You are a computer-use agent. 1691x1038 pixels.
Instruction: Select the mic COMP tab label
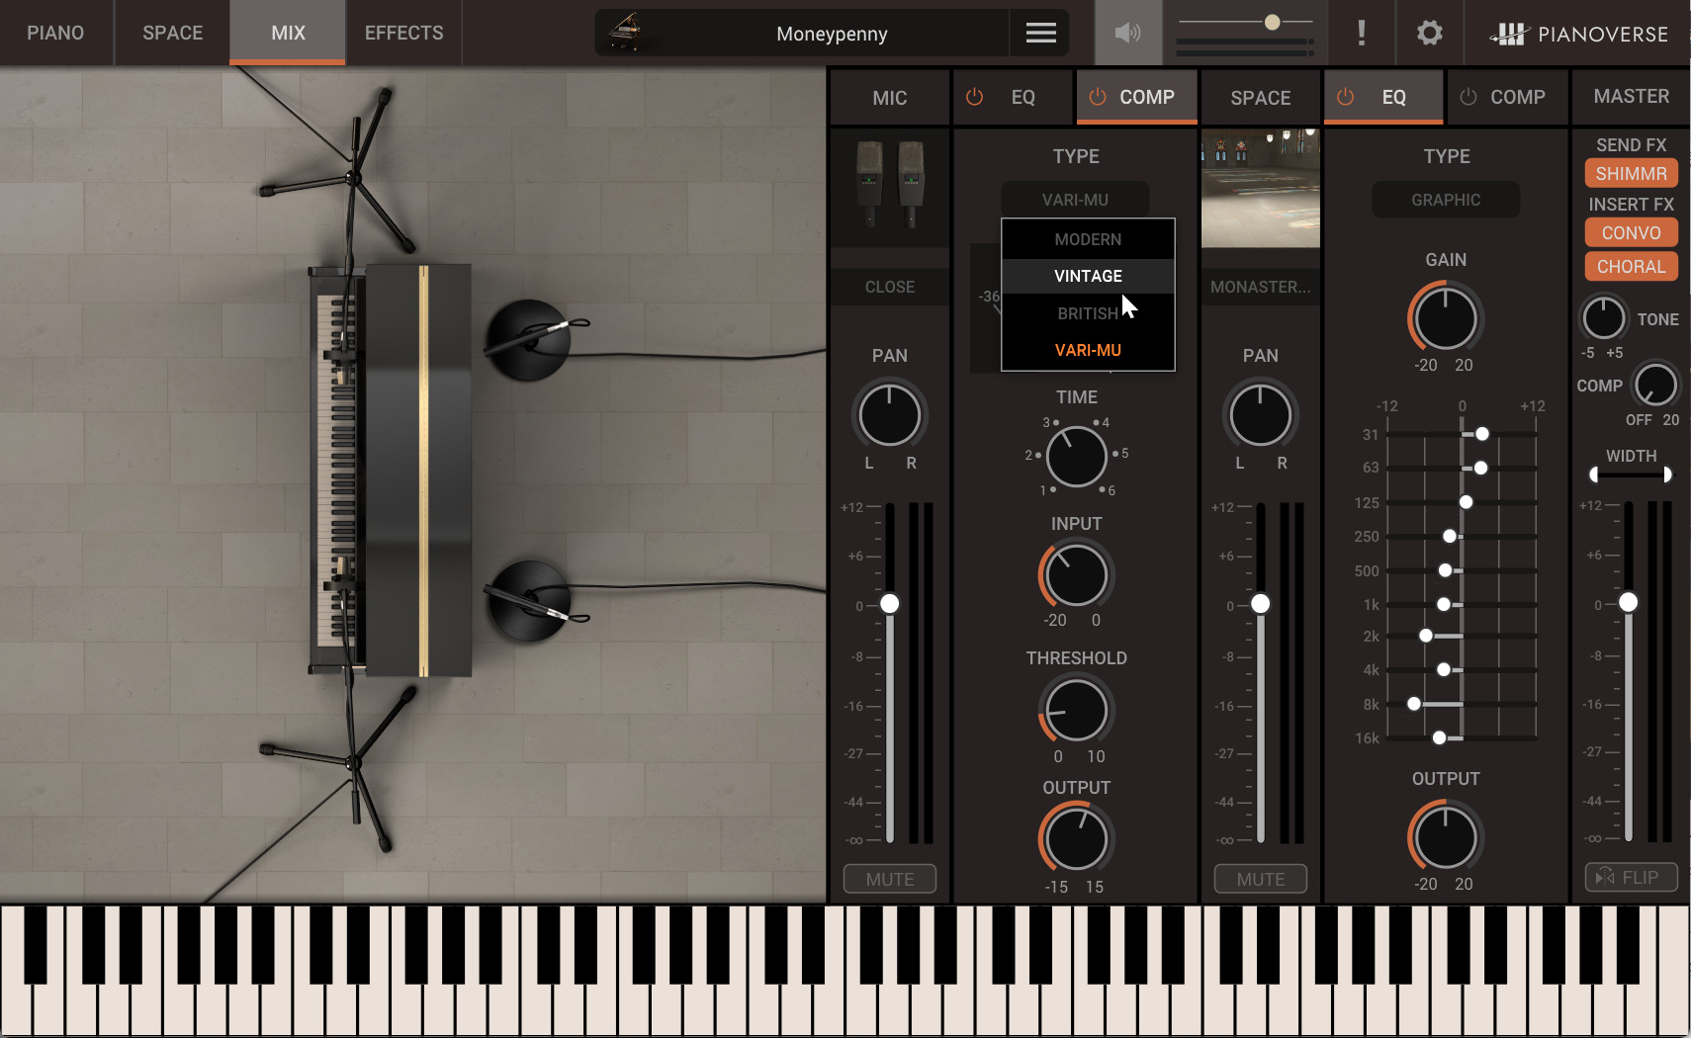(x=1147, y=97)
